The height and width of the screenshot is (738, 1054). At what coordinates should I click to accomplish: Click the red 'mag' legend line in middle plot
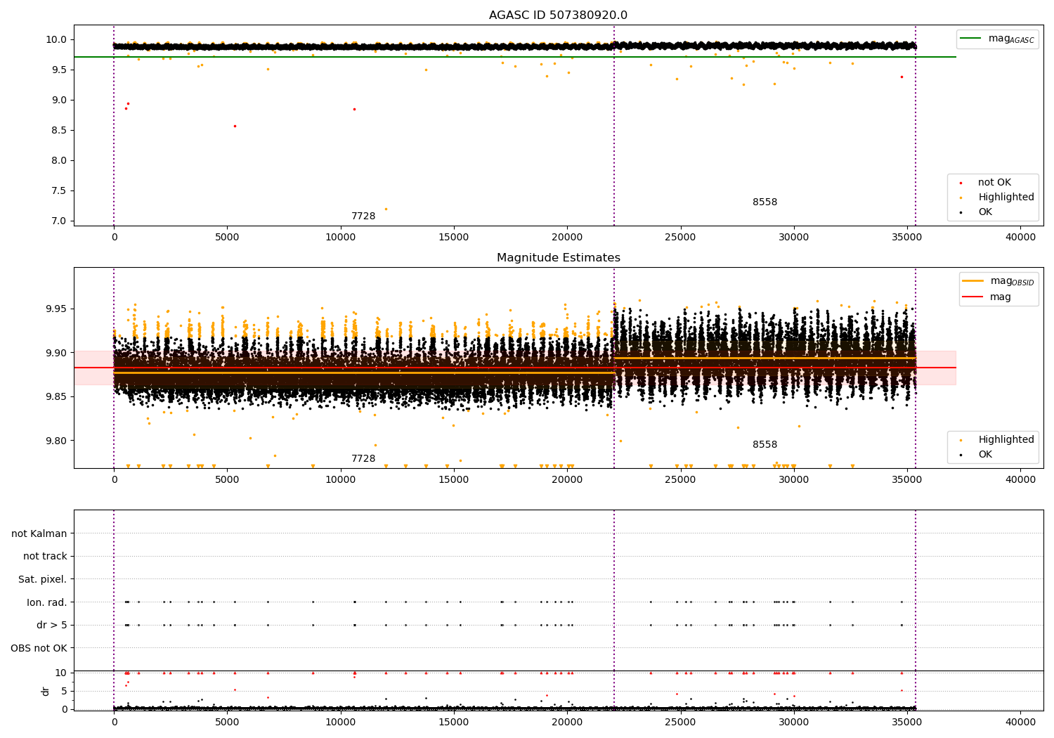point(972,297)
